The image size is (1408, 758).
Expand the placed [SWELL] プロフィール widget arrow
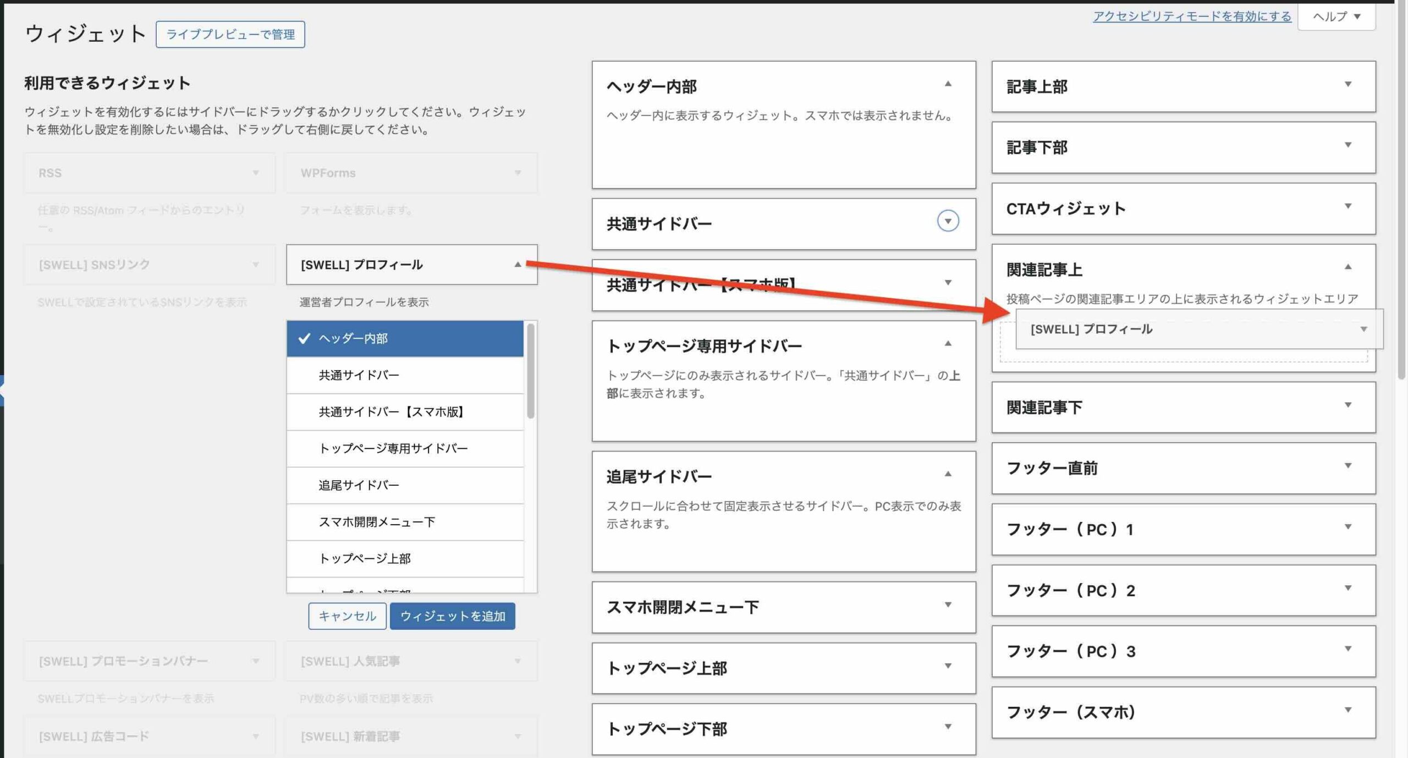point(1363,329)
